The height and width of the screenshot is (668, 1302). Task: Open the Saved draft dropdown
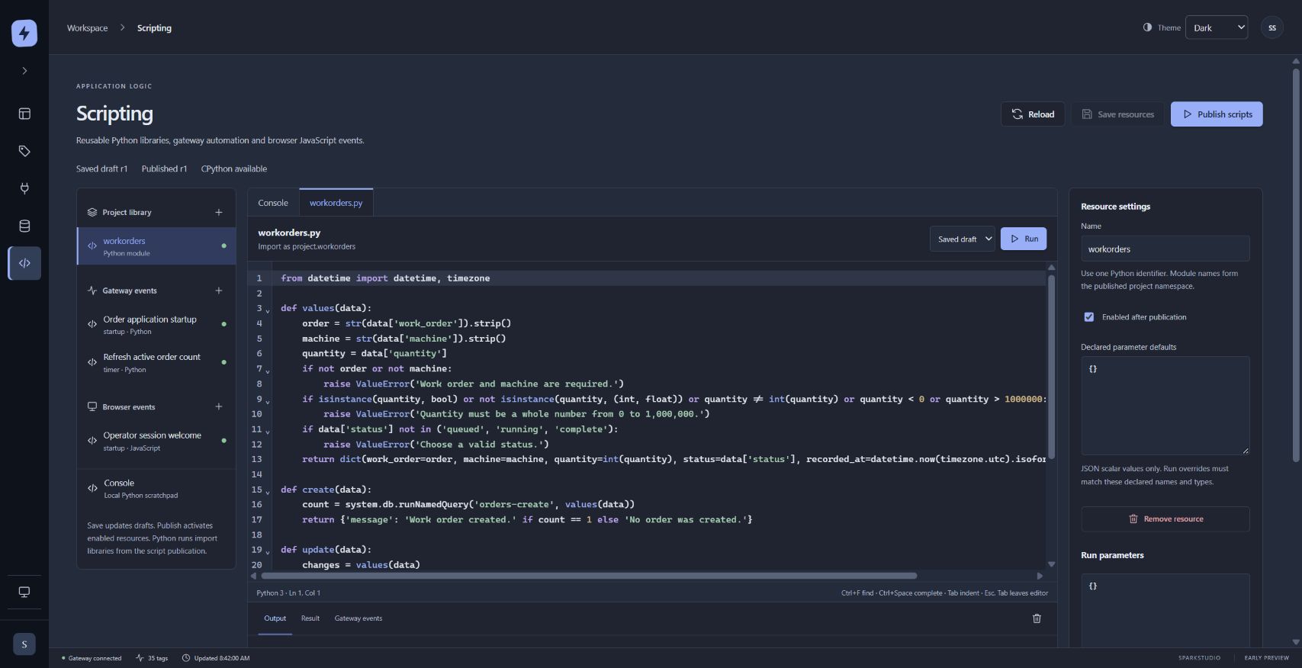(963, 239)
